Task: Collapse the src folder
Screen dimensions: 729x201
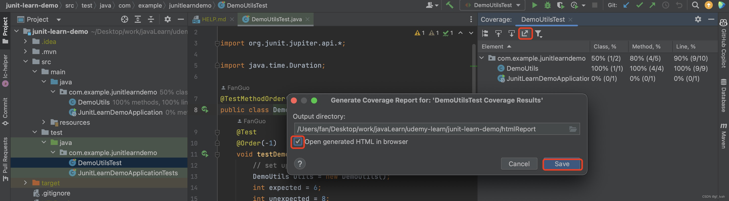Action: point(26,61)
